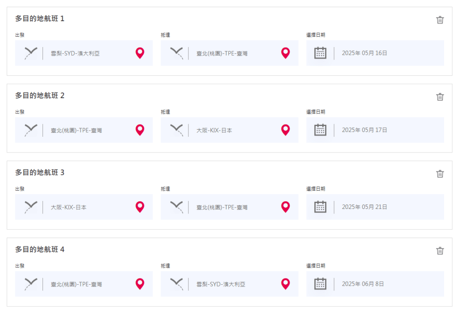The image size is (458, 313).
Task: Remove flight 3 using its trash icon
Action: point(440,174)
